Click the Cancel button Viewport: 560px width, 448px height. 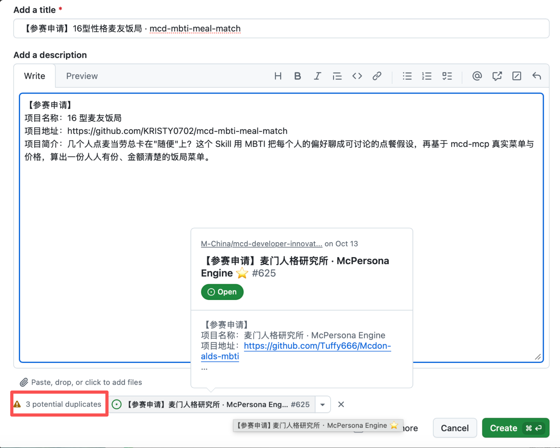click(455, 428)
